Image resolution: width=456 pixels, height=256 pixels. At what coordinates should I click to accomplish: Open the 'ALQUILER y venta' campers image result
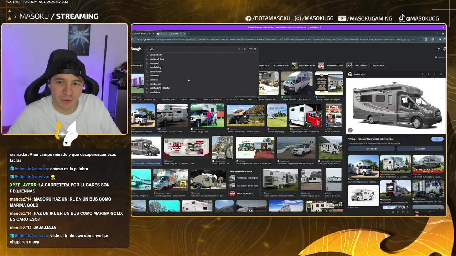coord(186,147)
